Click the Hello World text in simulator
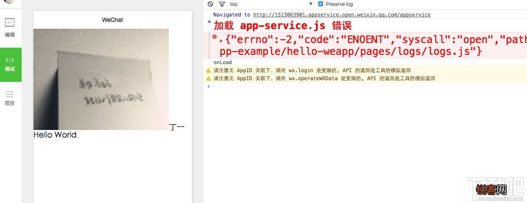The width and height of the screenshot is (527, 203). pyautogui.click(x=55, y=135)
